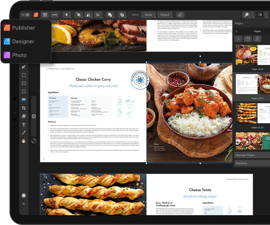Select the Place Image tool
The width and height of the screenshot is (270, 225).
(24, 100)
